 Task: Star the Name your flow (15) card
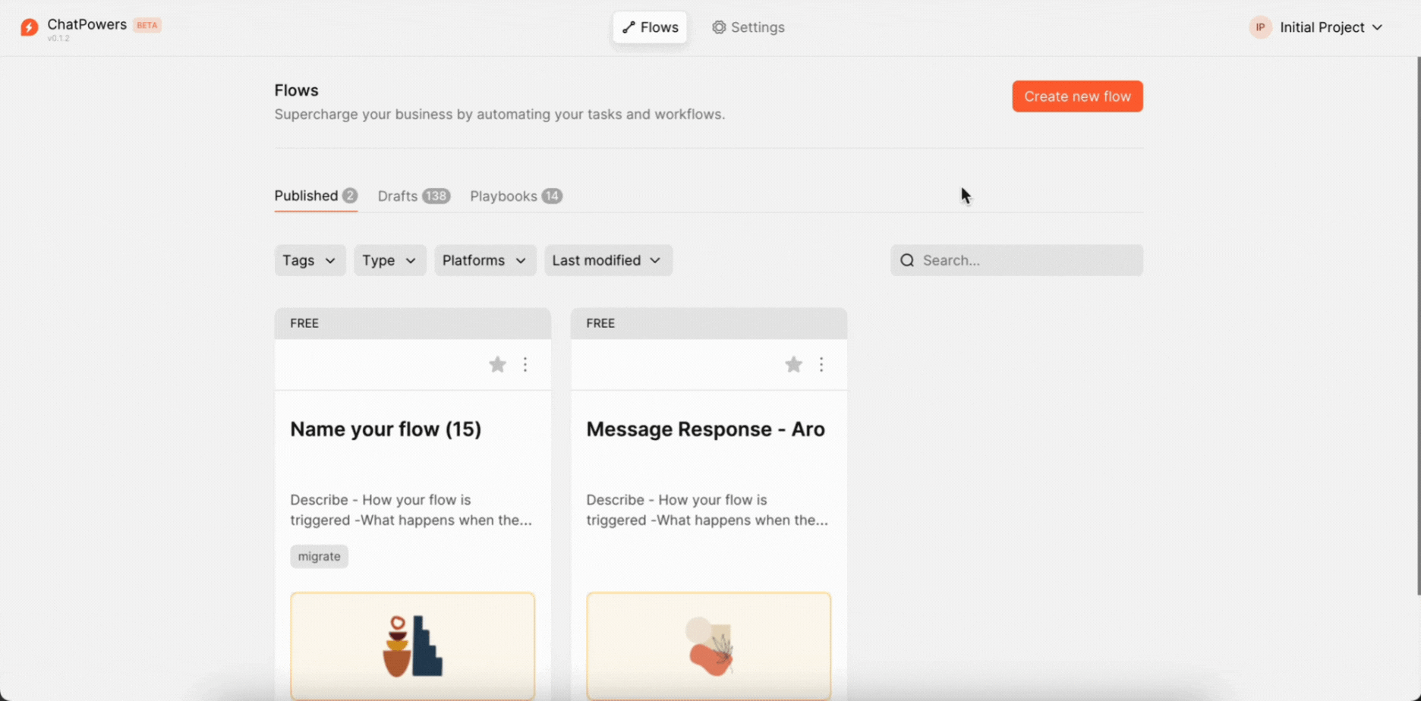click(x=497, y=365)
